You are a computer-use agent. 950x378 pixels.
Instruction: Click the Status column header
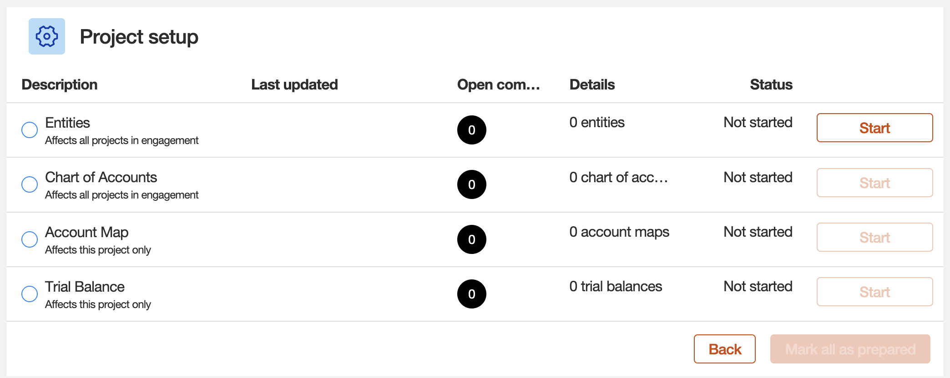771,85
